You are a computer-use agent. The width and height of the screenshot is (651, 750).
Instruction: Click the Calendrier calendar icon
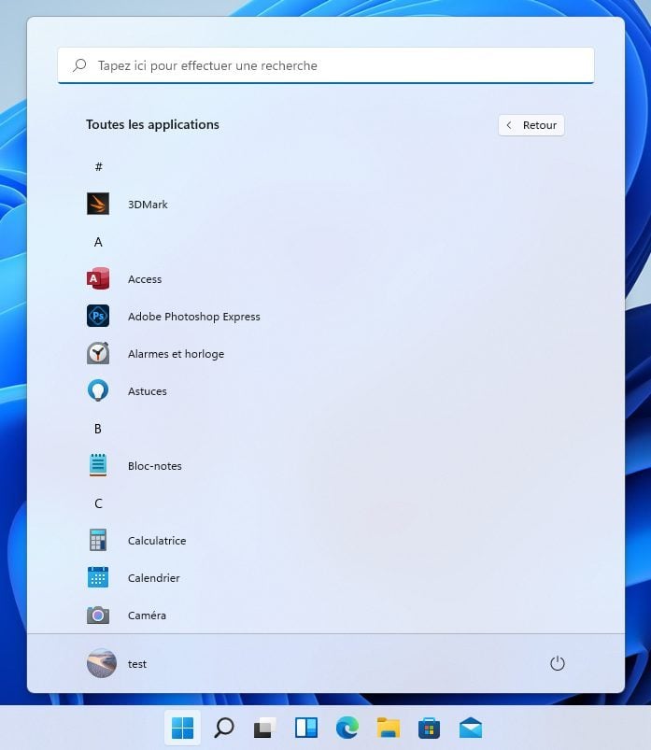click(98, 577)
